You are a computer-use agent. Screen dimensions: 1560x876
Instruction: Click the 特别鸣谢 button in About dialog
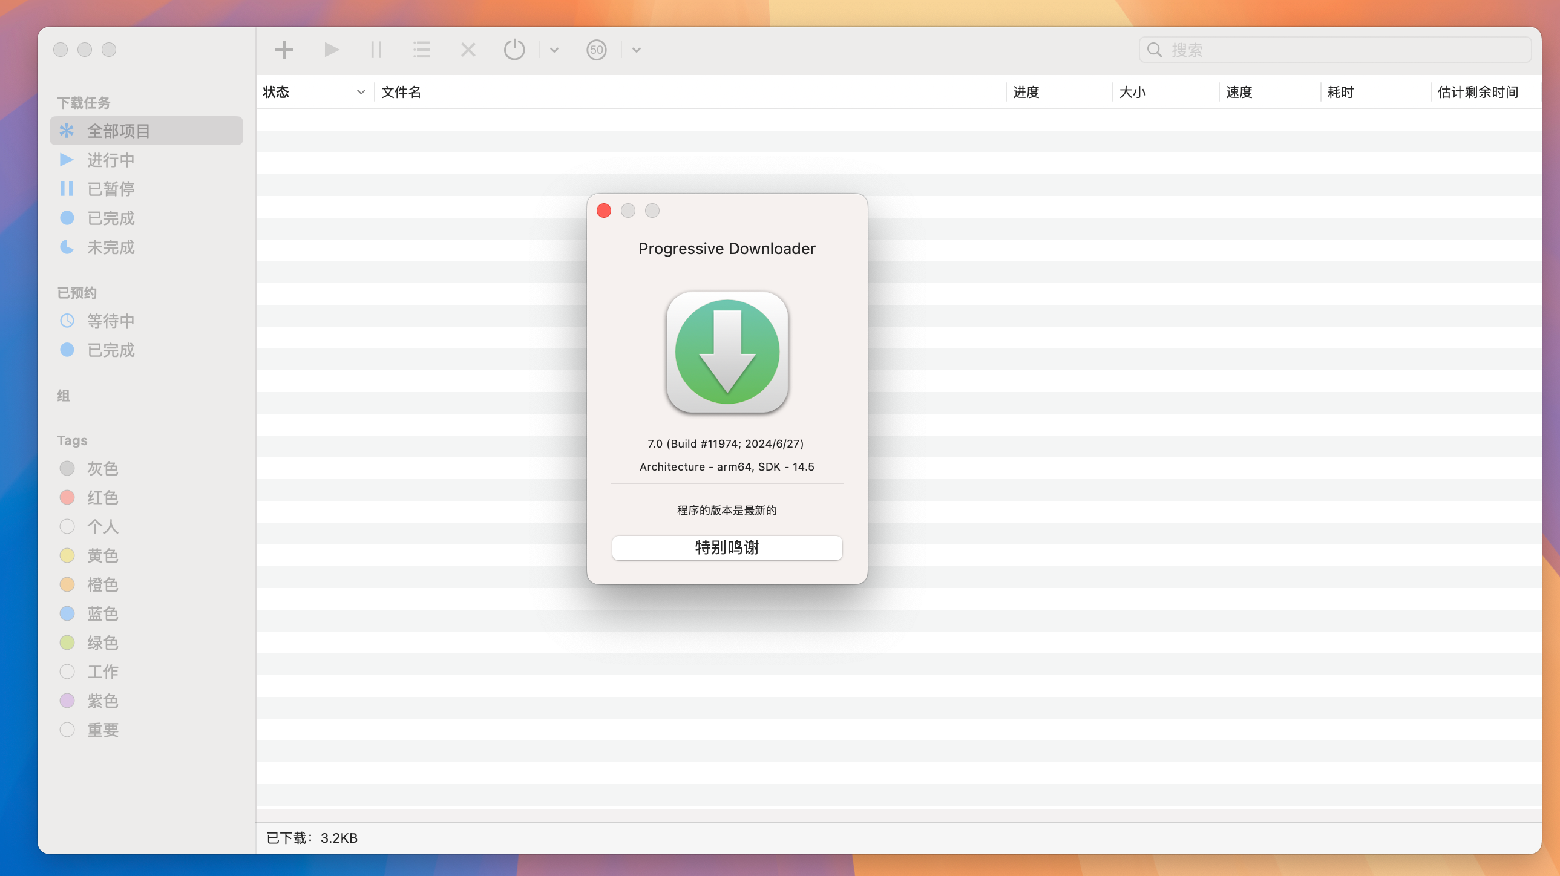tap(727, 547)
